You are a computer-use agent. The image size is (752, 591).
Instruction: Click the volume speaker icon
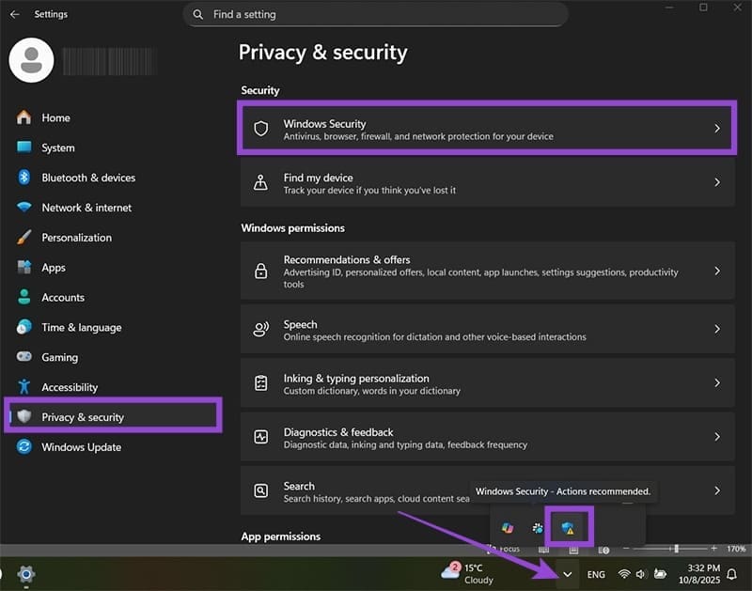[x=642, y=573]
